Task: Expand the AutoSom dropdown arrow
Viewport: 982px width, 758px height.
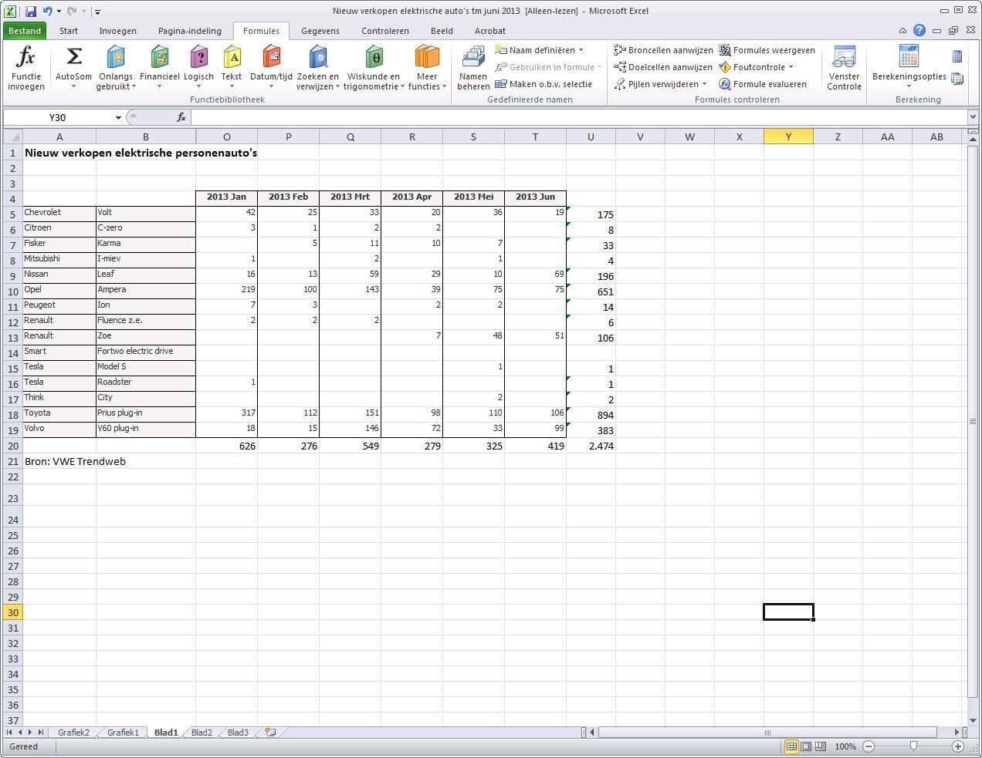Action: (x=74, y=86)
